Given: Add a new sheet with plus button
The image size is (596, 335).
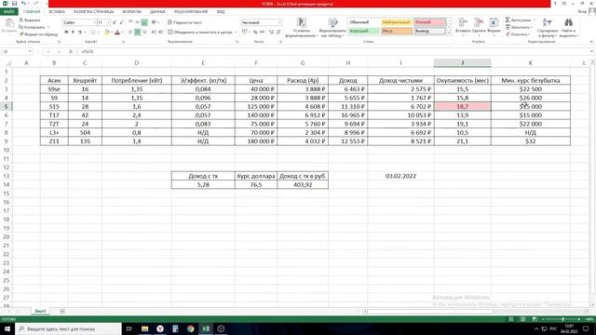Looking at the screenshot, I should [x=62, y=311].
